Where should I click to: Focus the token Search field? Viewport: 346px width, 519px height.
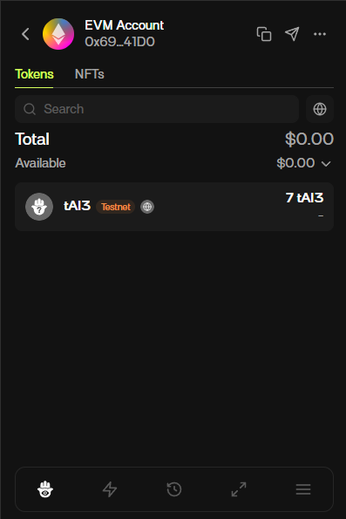pos(157,109)
